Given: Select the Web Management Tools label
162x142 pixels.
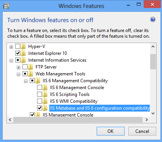Looking at the screenshot, I should (x=60, y=74).
